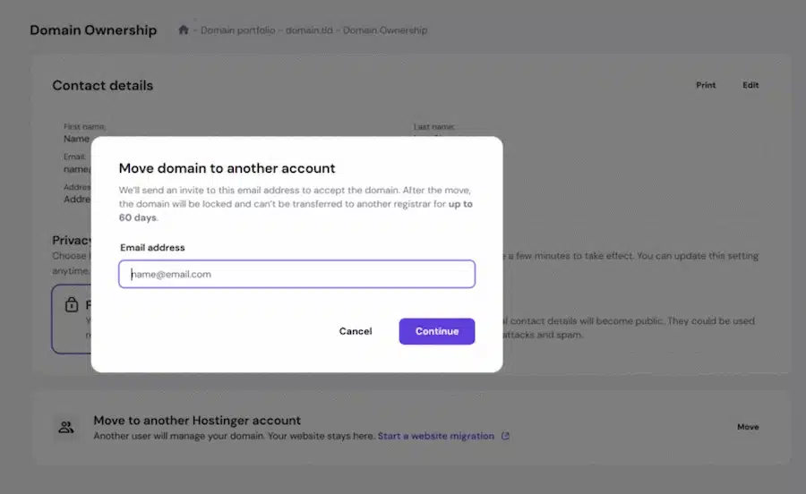Click the two-users icon beside Move to another Hostinger account
This screenshot has width=806, height=494.
click(66, 427)
